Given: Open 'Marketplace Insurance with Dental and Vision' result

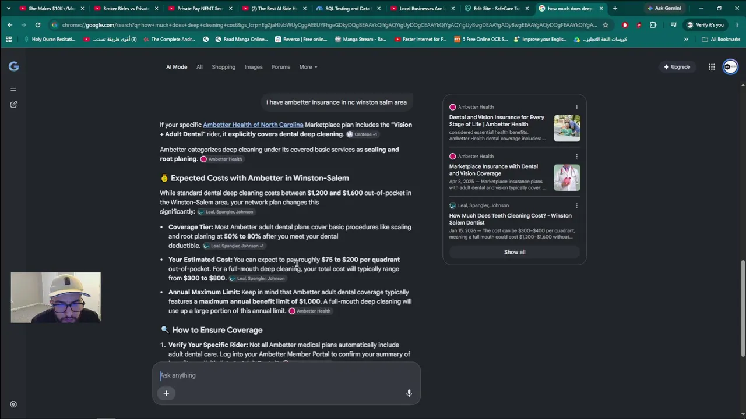Looking at the screenshot, I should (494, 170).
